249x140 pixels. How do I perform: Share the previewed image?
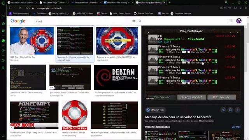pyautogui.click(x=223, y=110)
